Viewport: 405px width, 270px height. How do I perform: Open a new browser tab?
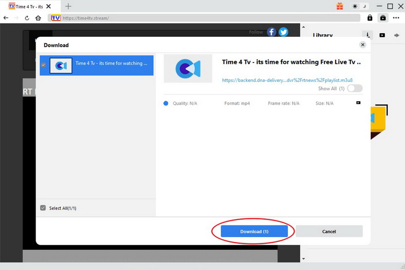point(68,6)
